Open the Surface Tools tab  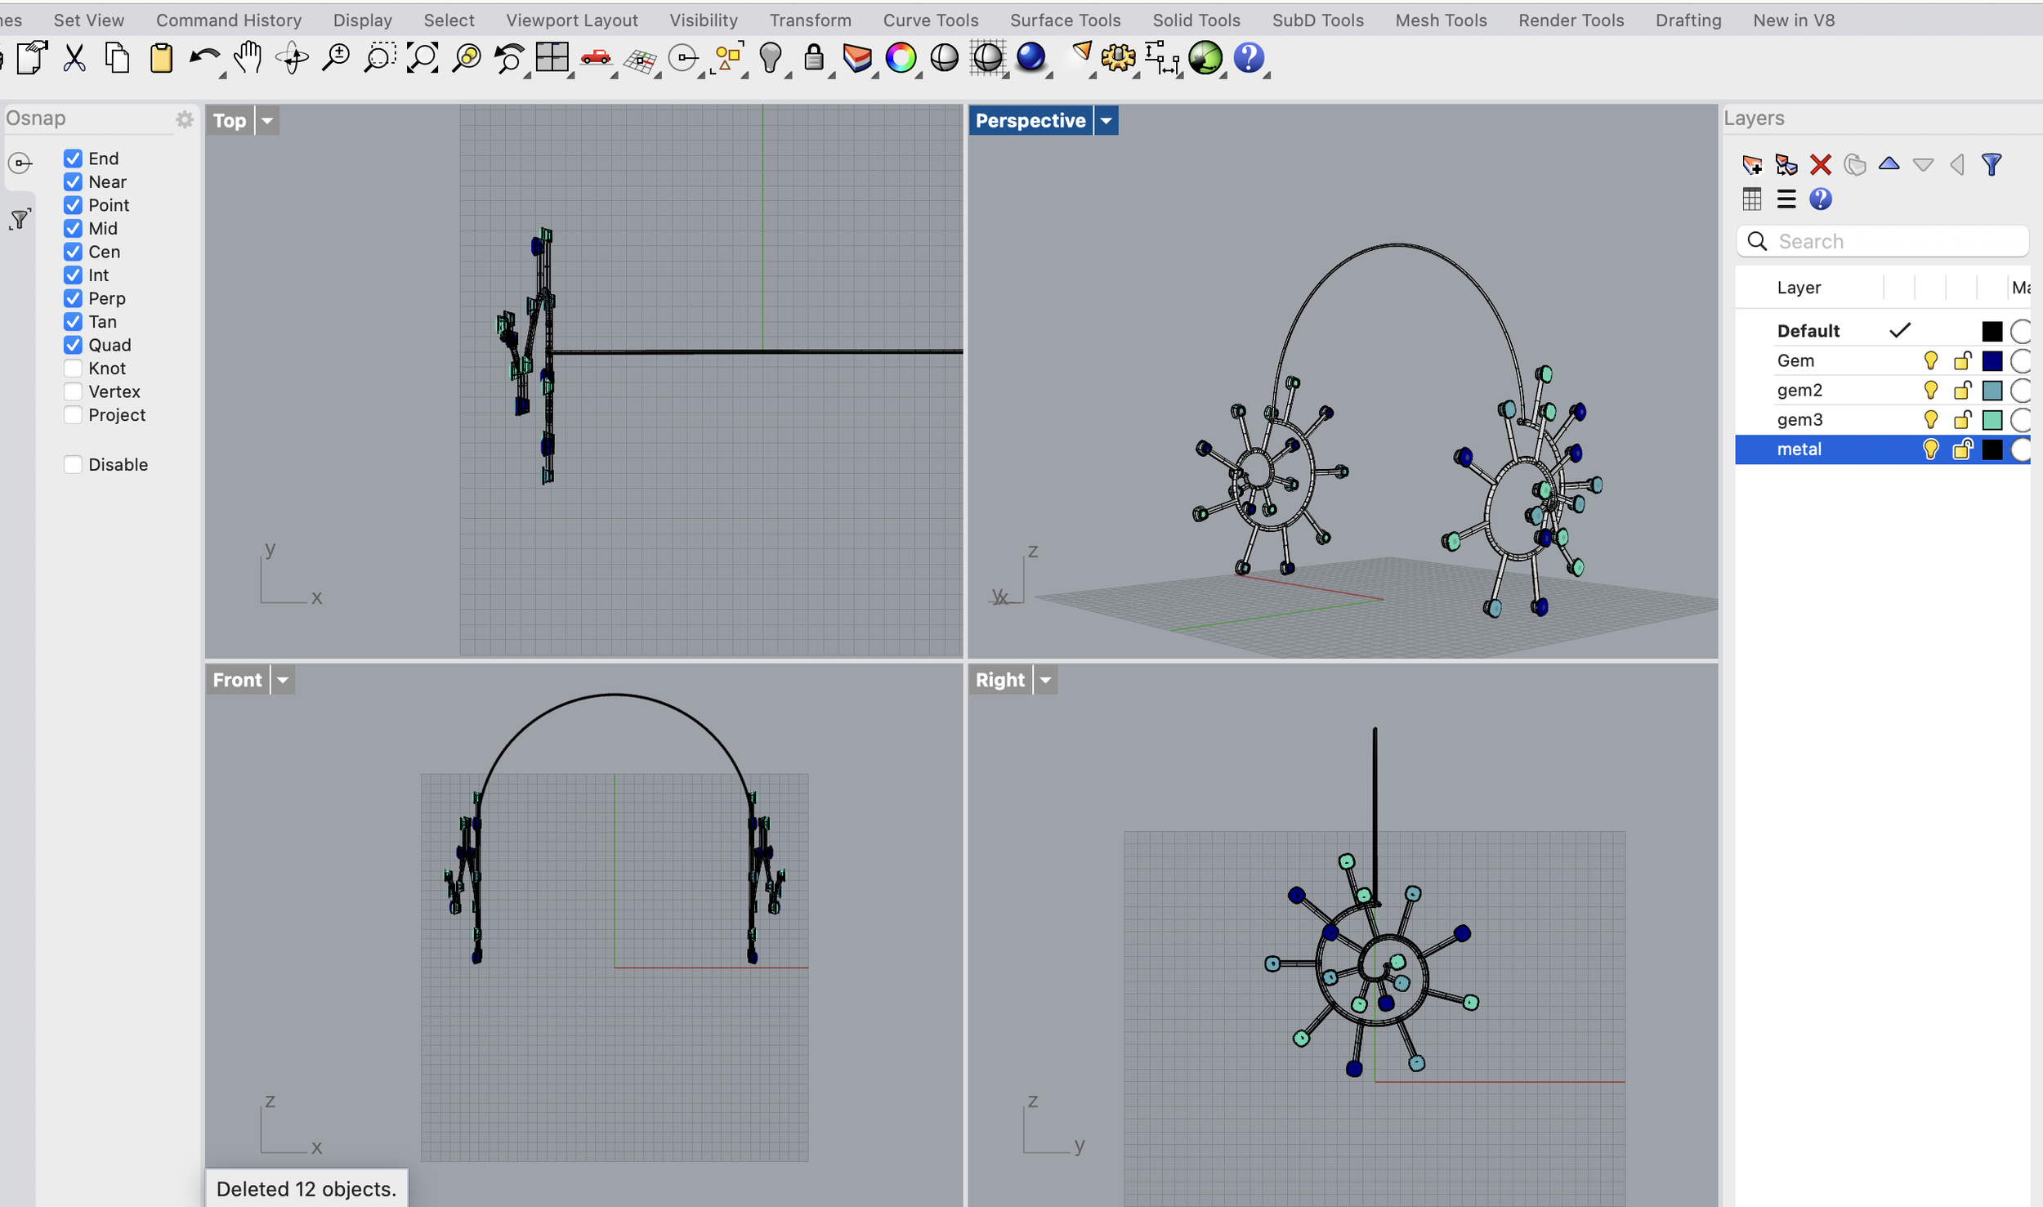pyautogui.click(x=1065, y=20)
